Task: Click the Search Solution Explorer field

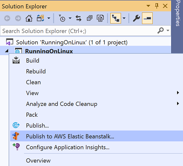Action: coord(86,31)
